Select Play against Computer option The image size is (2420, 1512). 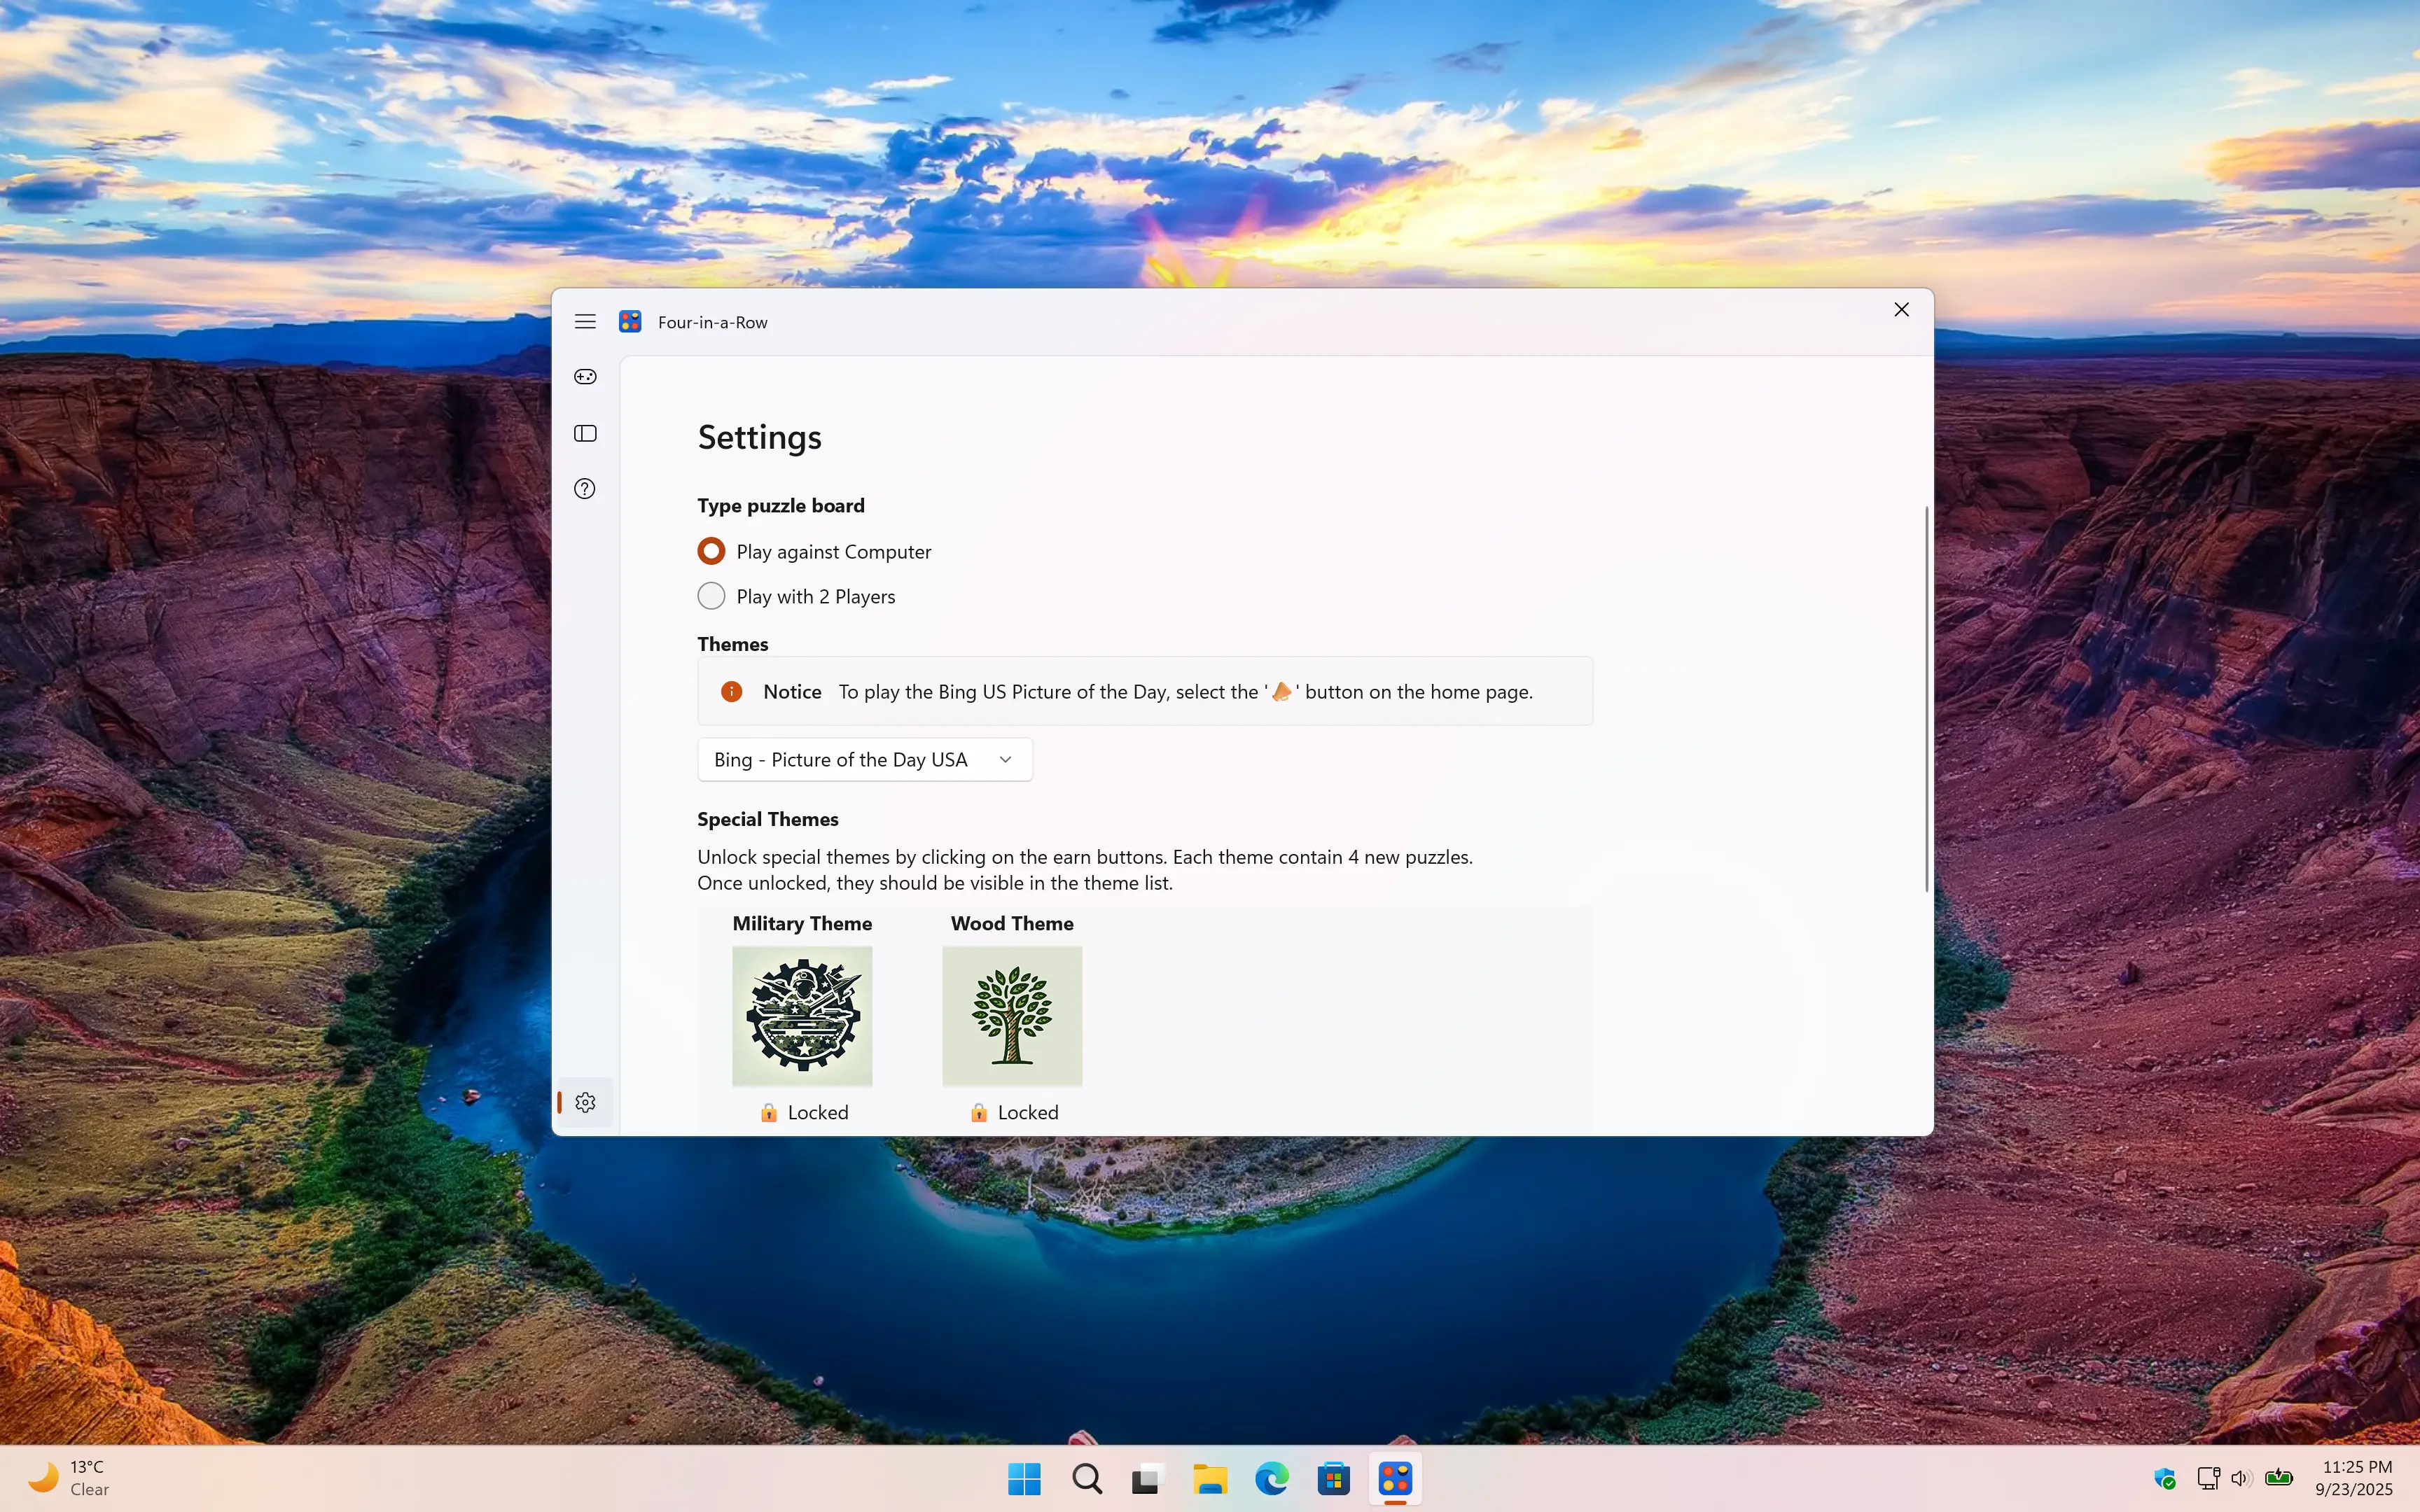click(x=711, y=552)
